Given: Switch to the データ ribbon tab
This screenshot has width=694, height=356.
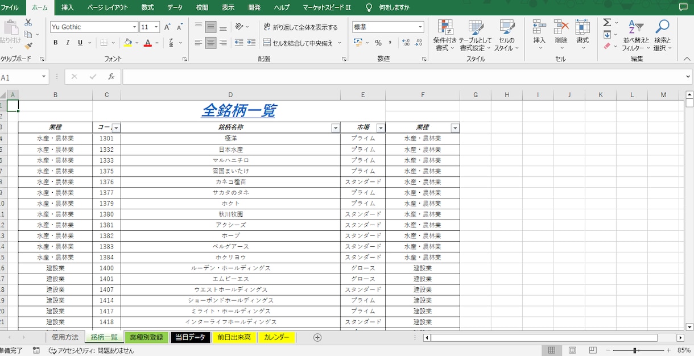Looking at the screenshot, I should click(x=175, y=7).
